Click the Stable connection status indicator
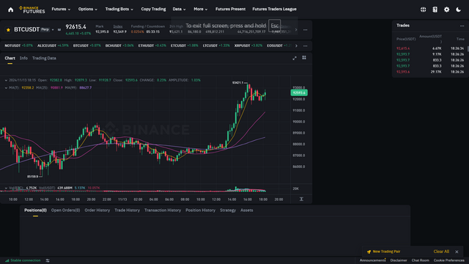469x264 pixels. click(23, 260)
